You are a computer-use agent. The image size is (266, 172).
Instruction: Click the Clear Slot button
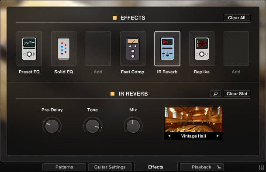coord(237,93)
